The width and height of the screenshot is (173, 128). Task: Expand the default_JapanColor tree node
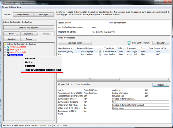5,52
